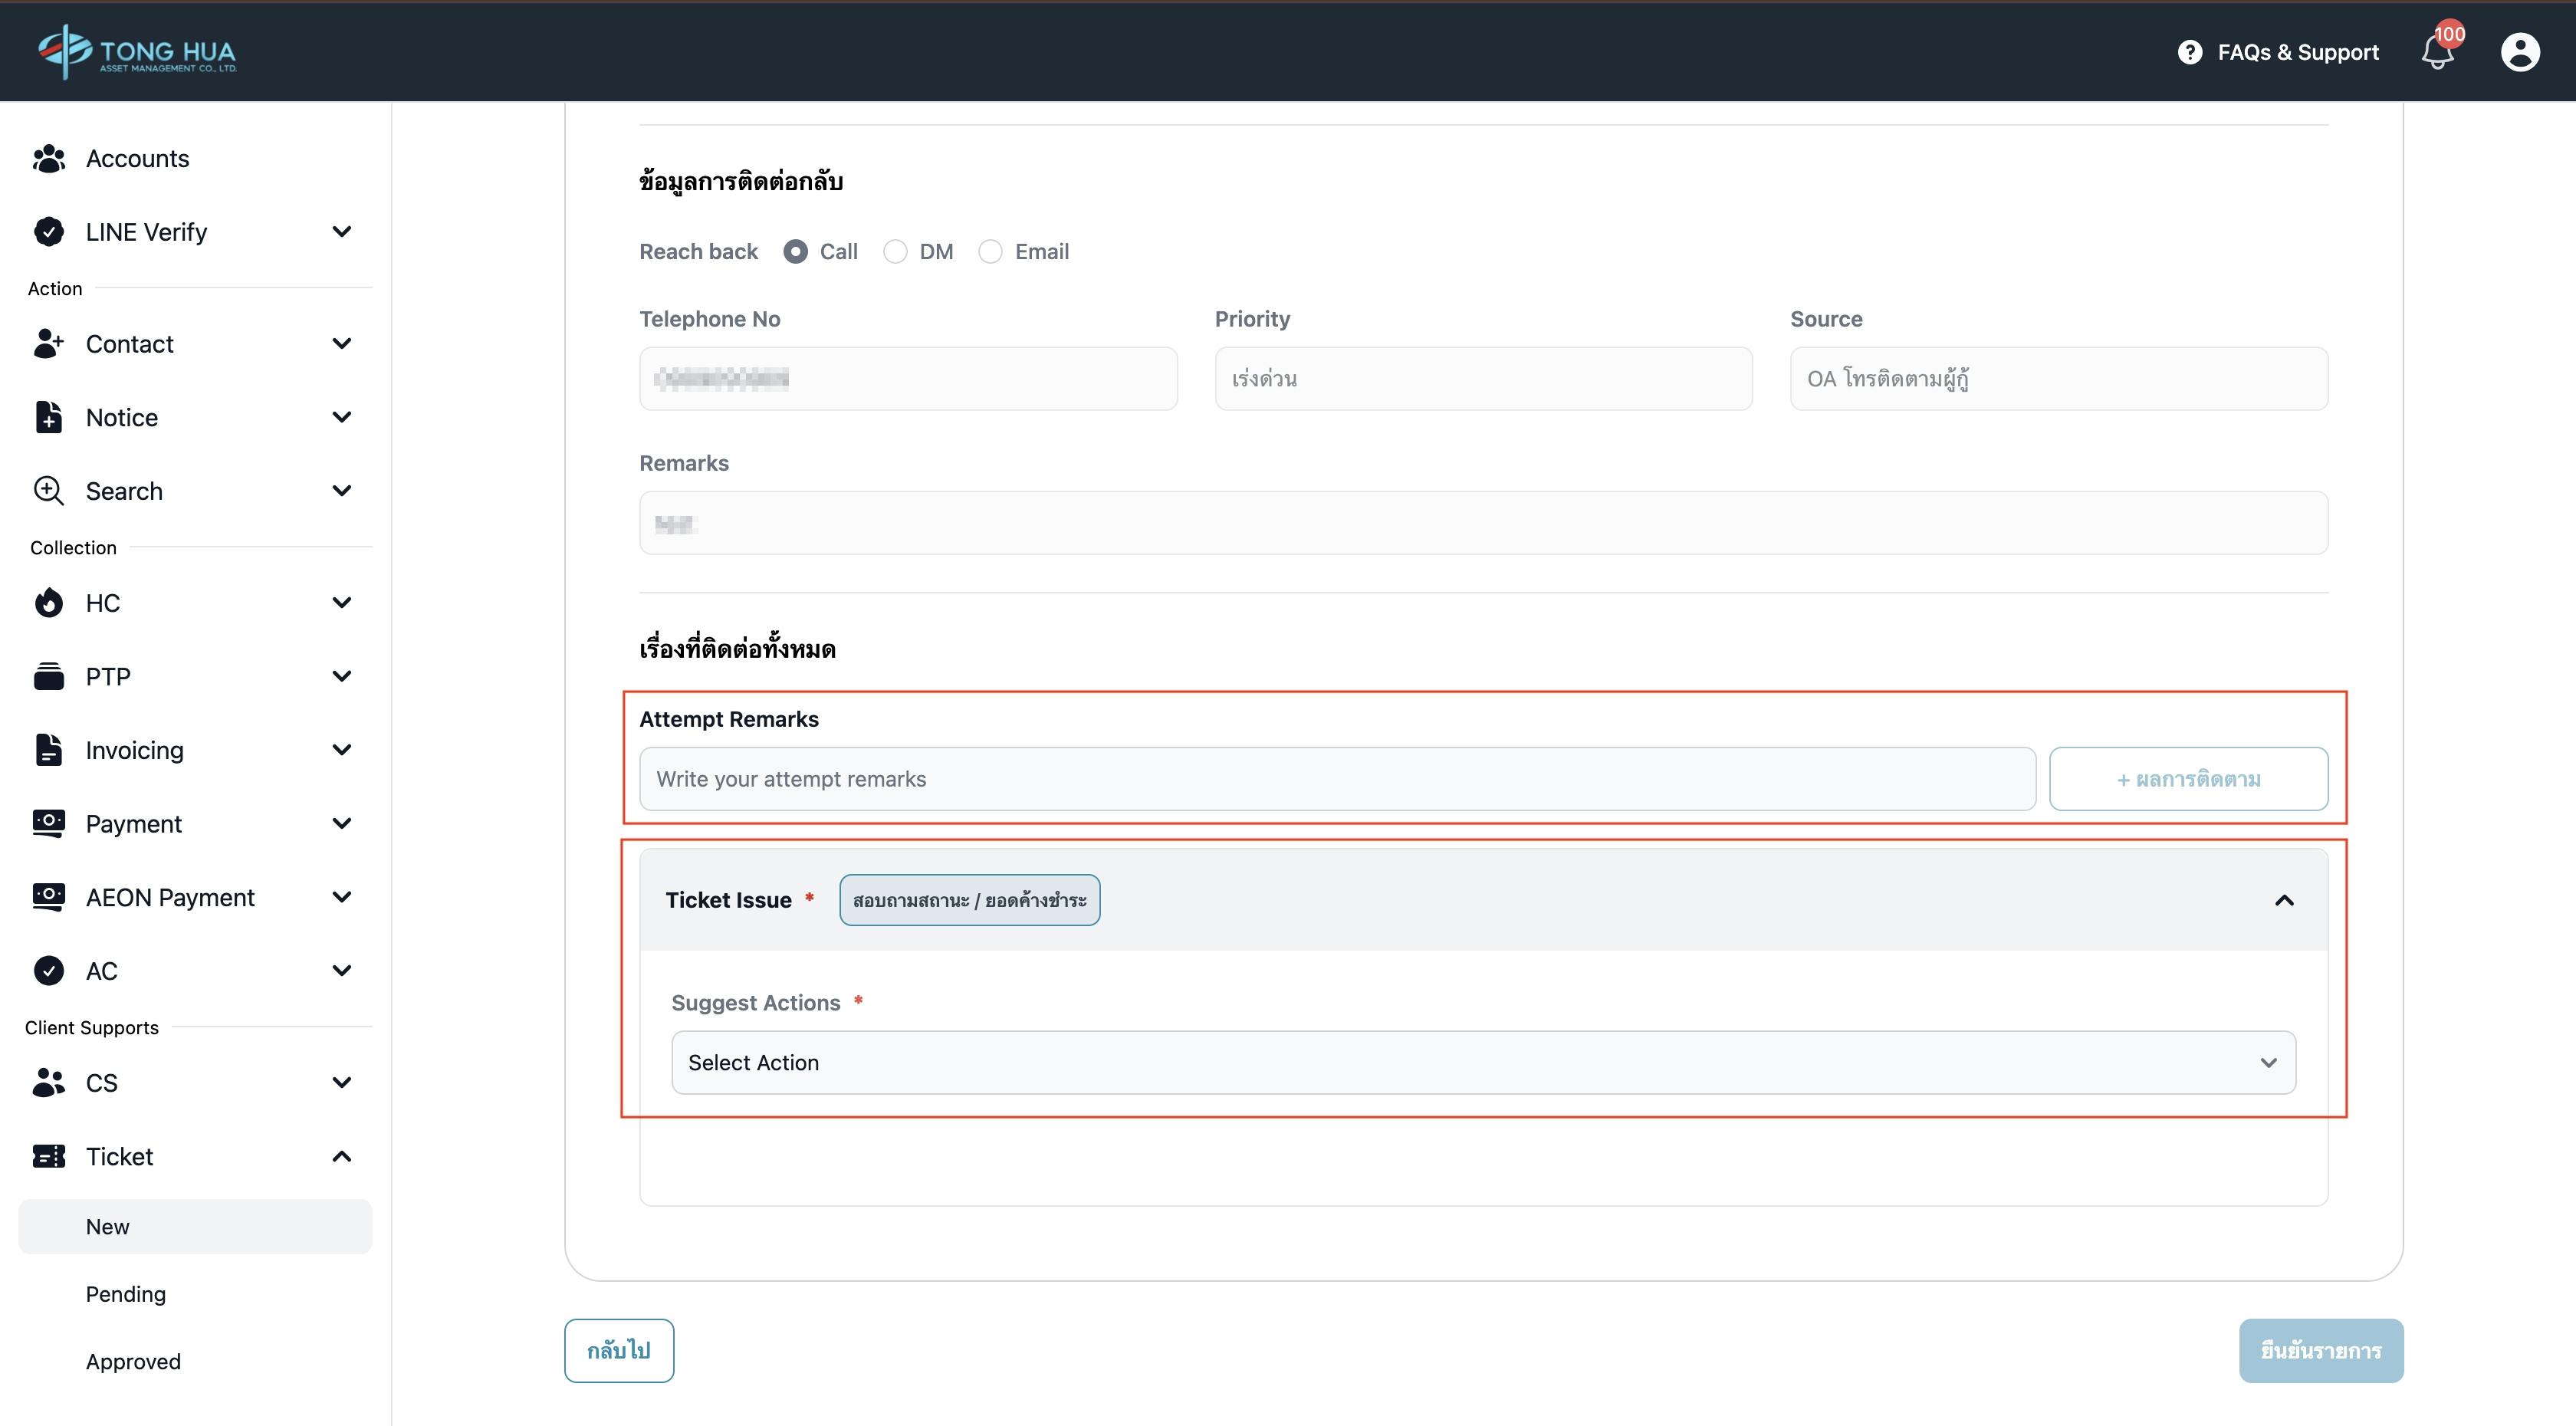The width and height of the screenshot is (2576, 1426).
Task: Click the + ผลการติดตาม button
Action: click(2187, 779)
